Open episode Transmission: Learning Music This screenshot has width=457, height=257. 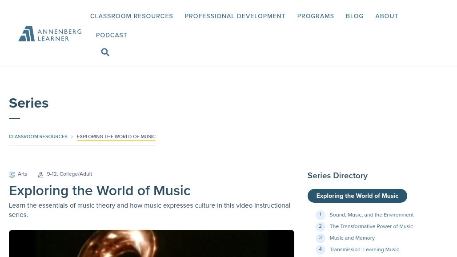point(364,249)
